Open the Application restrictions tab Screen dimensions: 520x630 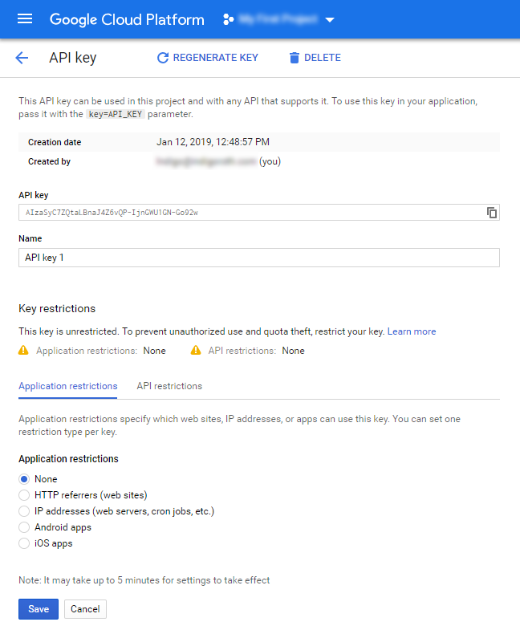tap(68, 386)
